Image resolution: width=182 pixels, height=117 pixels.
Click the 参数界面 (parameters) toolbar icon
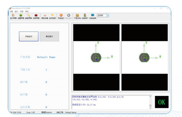point(28,16)
